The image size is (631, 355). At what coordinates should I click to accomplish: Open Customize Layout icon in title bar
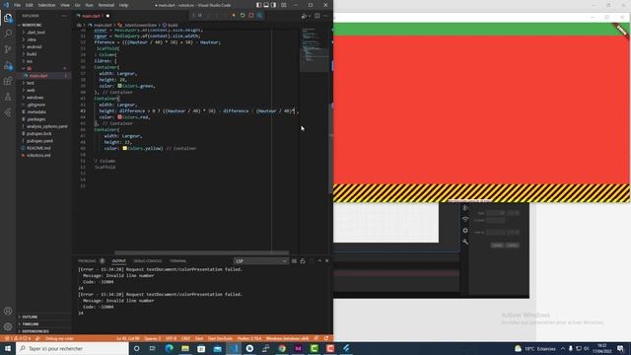coord(284,5)
